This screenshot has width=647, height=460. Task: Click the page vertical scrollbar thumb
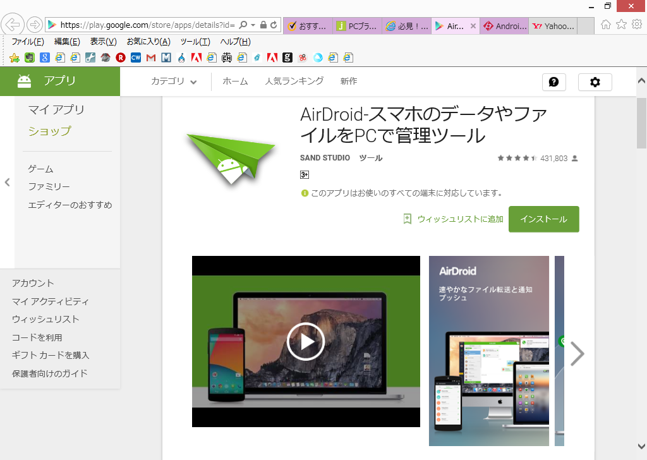coord(641,123)
